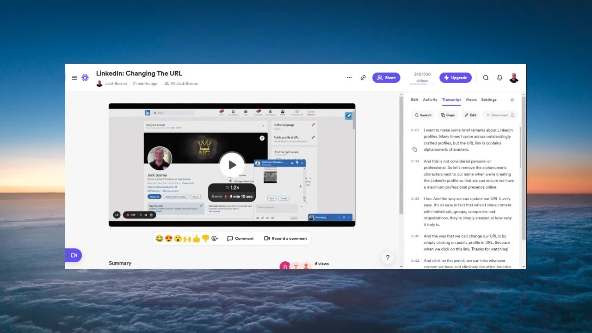React with thumbs down emoji
592x333 pixels.
pos(205,239)
